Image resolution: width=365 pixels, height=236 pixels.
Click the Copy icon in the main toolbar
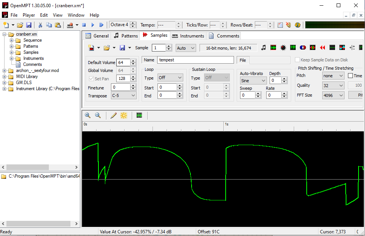tap(49, 25)
